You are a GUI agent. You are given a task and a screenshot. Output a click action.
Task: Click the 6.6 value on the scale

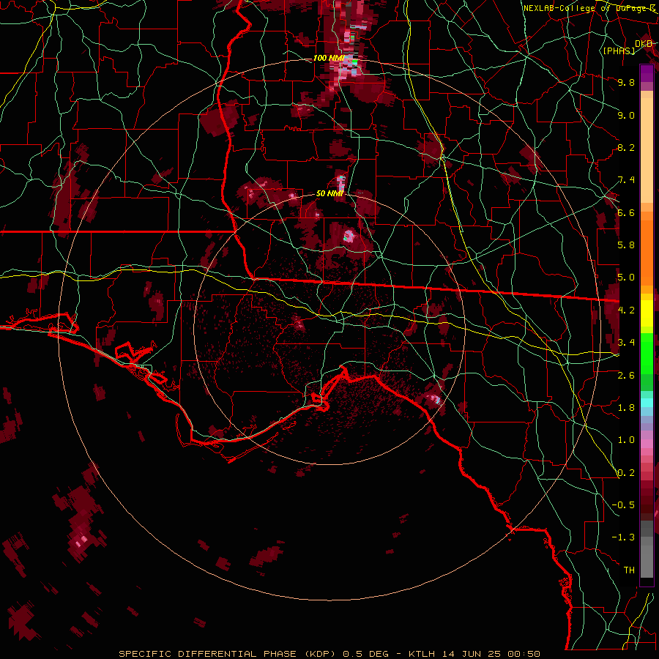(626, 212)
